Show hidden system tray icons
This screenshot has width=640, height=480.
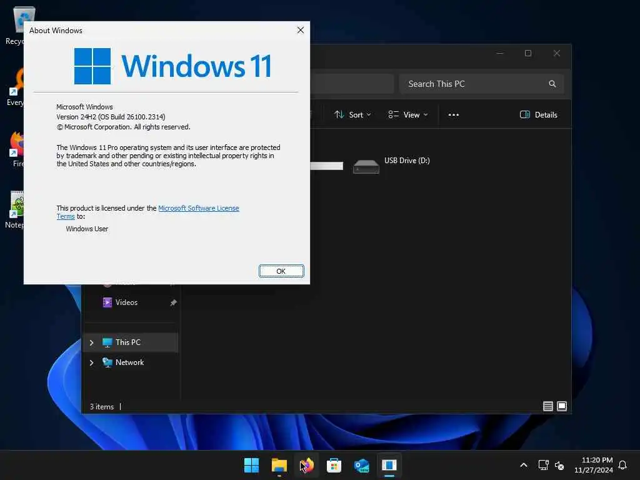pos(524,465)
